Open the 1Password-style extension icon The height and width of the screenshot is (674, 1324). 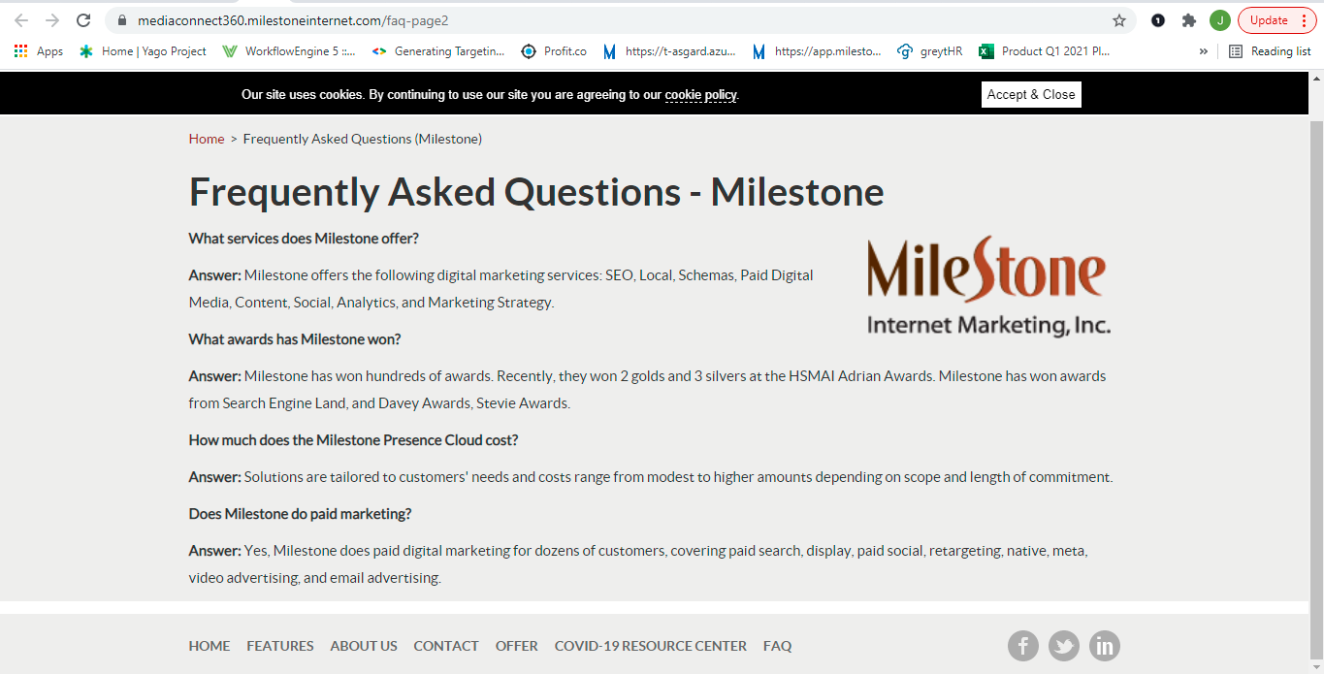pyautogui.click(x=1158, y=20)
